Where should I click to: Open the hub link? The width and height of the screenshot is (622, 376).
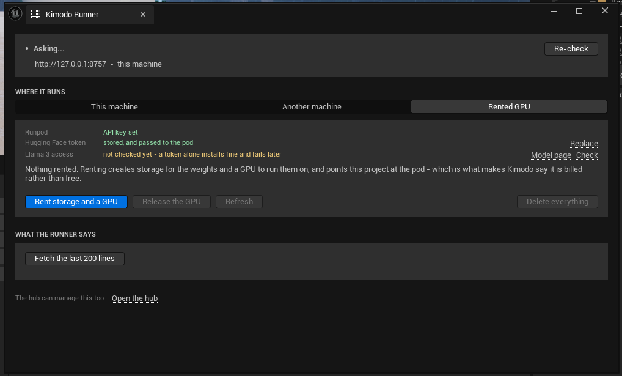pyautogui.click(x=134, y=298)
